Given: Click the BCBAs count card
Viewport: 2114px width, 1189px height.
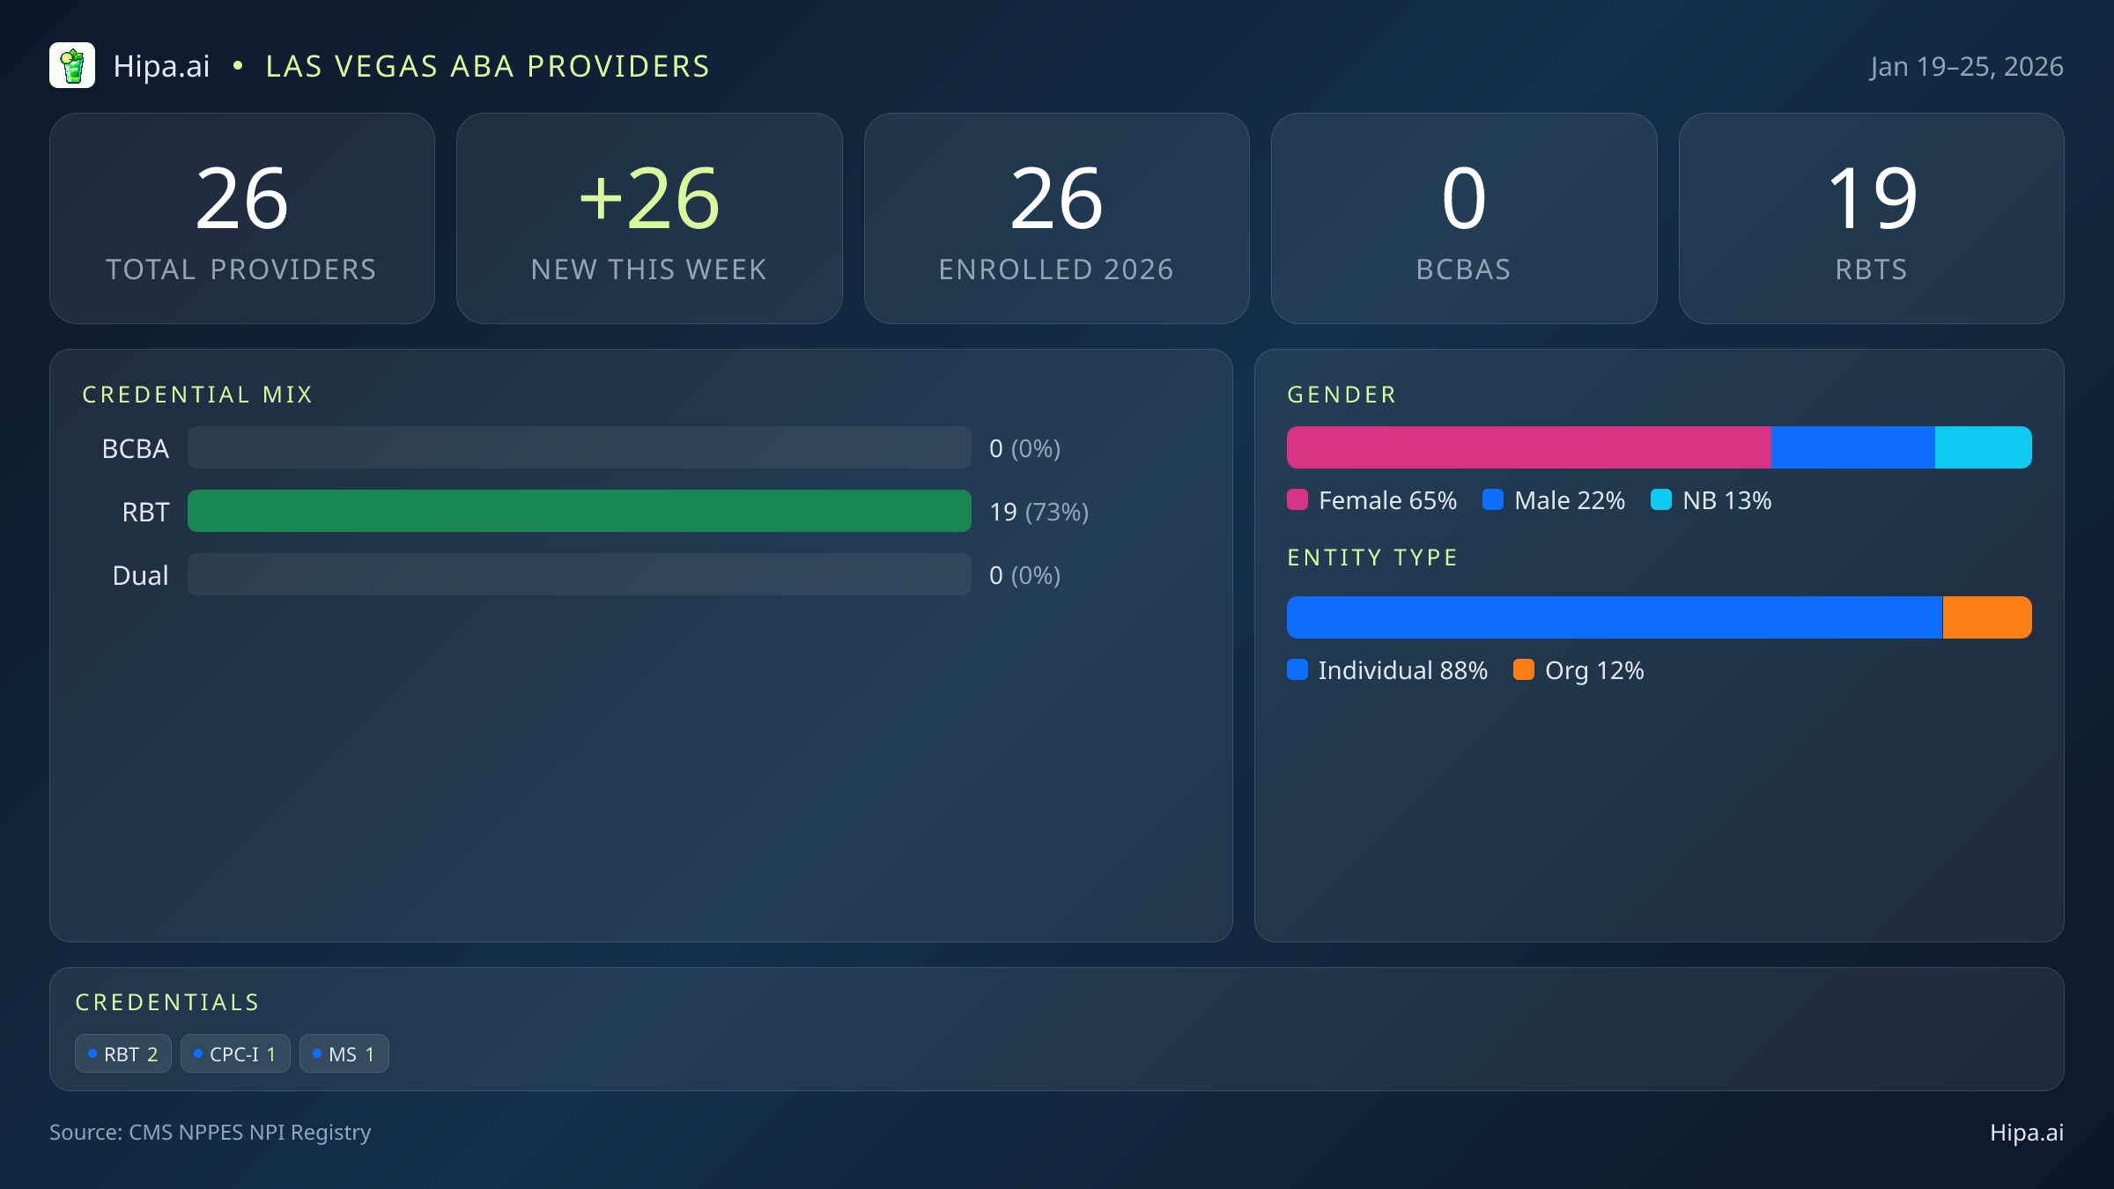Looking at the screenshot, I should (x=1463, y=218).
